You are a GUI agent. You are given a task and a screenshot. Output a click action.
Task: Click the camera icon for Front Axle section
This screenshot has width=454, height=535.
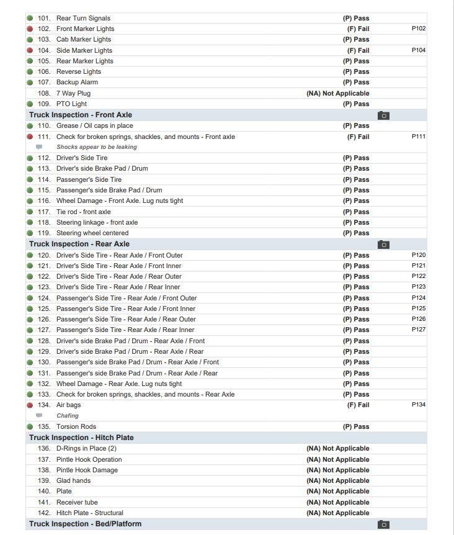click(383, 115)
